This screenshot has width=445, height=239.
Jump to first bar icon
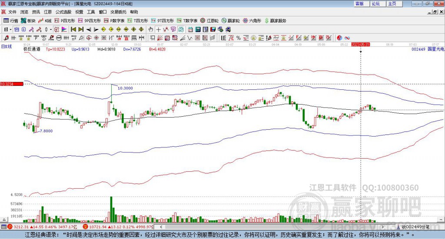click(x=73, y=29)
